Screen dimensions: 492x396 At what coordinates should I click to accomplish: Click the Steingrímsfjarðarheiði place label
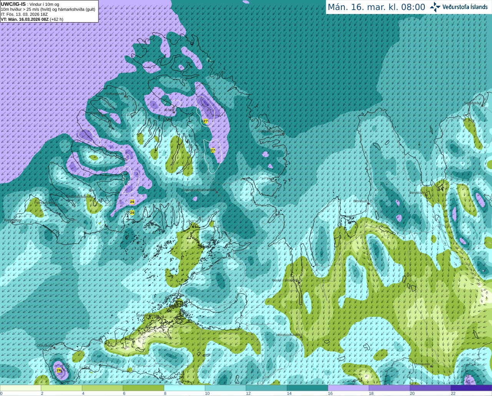click(x=199, y=190)
